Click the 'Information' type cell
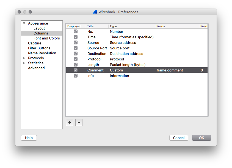Viewport: 232px width, 168px height. tap(119, 76)
